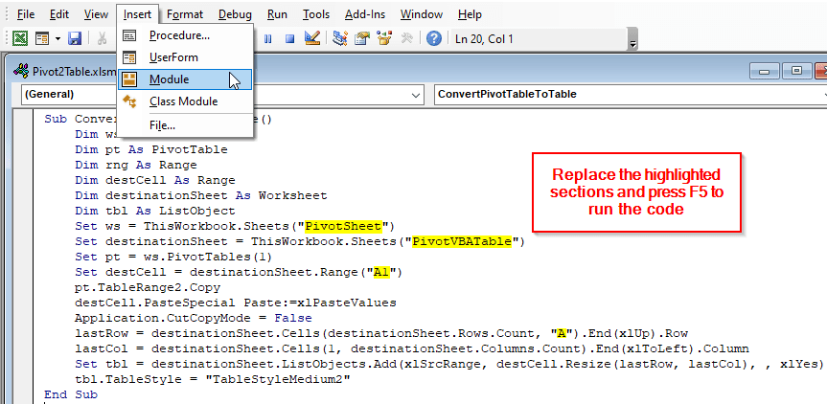Restore the Pivot2Table code window
The width and height of the screenshot is (827, 404).
(796, 71)
